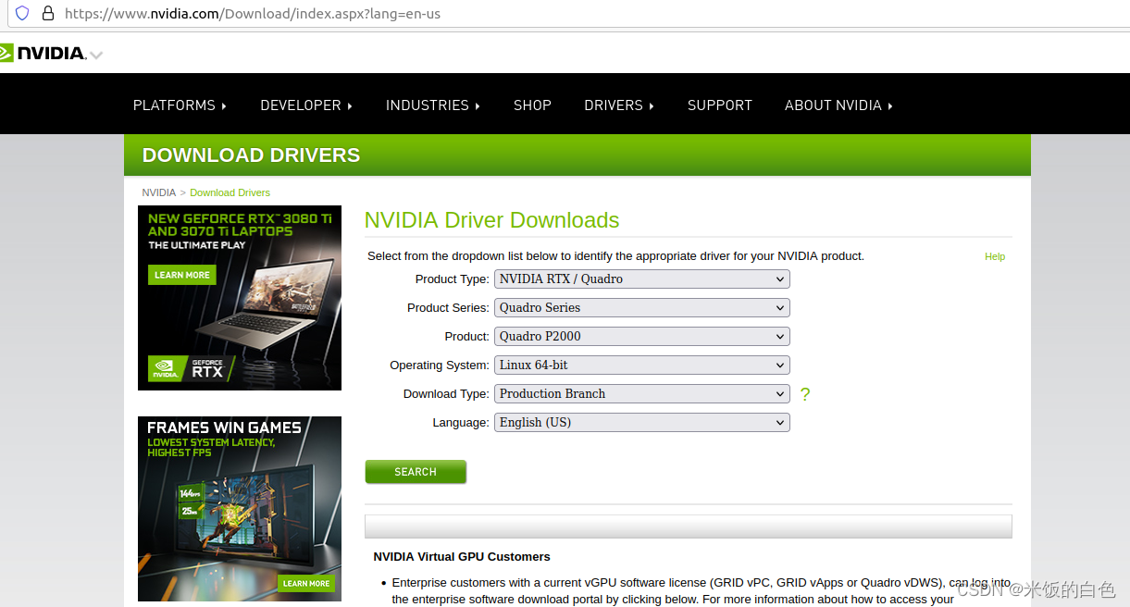Open the Language dropdown
1130x607 pixels.
pos(642,422)
